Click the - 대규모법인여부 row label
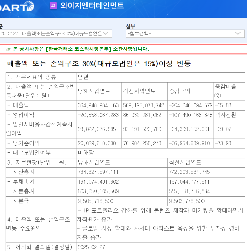247x251 pixels. pos(29,153)
